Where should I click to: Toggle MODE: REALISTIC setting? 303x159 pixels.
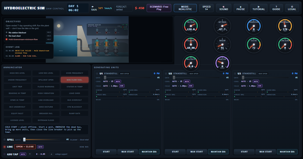(x=185, y=8)
